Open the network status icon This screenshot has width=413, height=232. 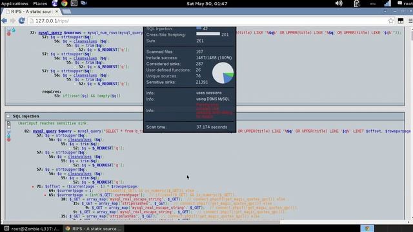click(x=387, y=3)
